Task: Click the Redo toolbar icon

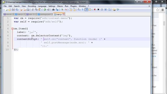Action: click(x=49, y=10)
